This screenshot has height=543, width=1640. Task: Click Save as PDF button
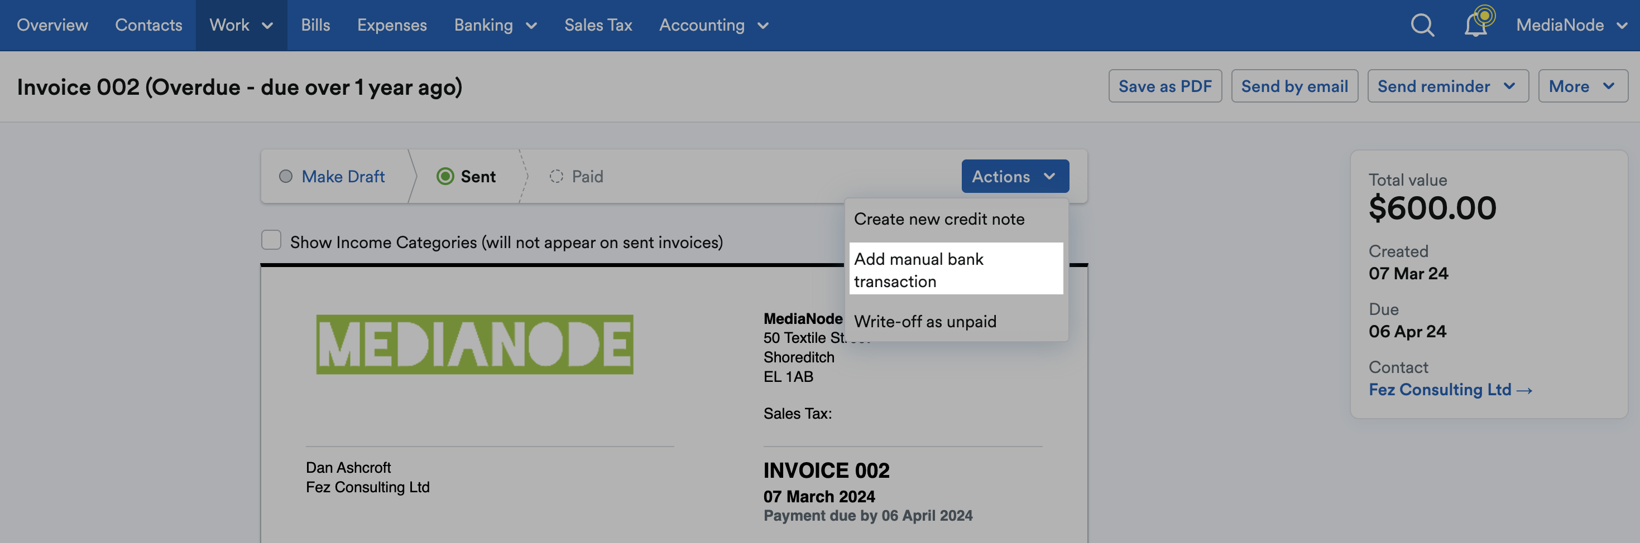click(1164, 86)
